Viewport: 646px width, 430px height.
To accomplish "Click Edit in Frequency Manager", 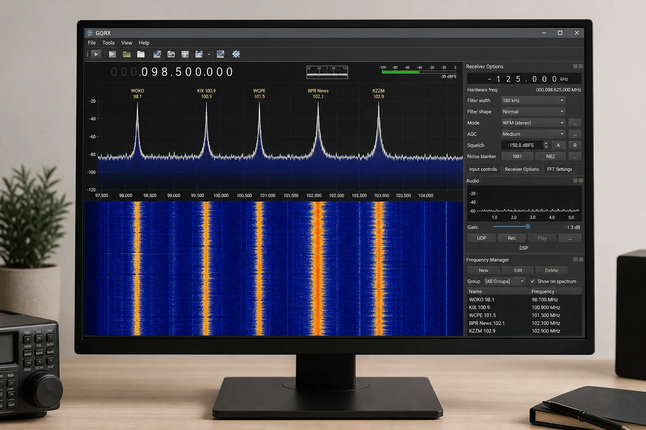I will (518, 270).
